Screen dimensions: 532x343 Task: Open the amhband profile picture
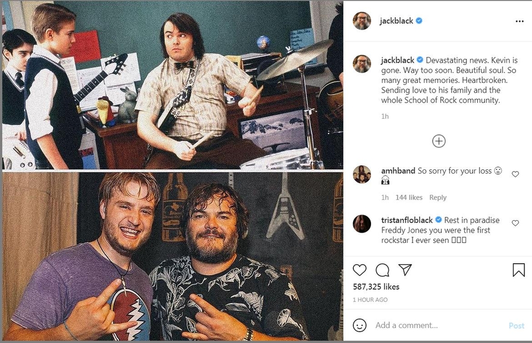pos(362,174)
